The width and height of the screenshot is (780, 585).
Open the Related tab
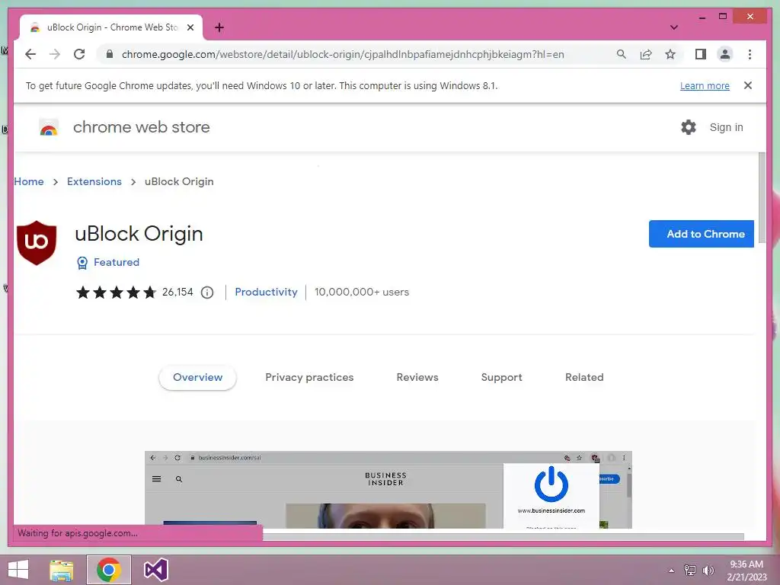point(584,378)
